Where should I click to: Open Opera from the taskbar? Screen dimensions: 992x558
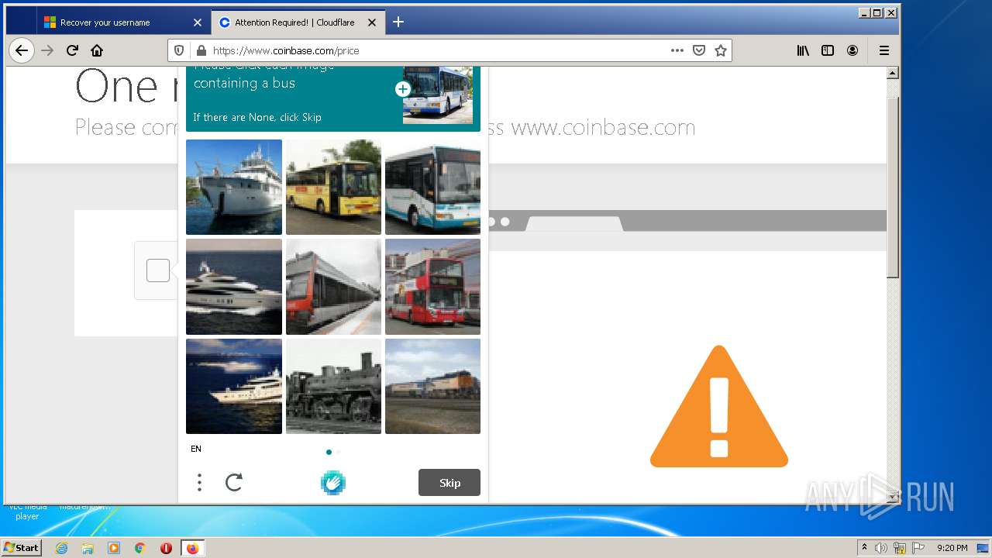(166, 548)
